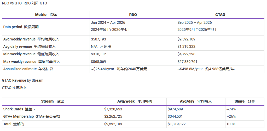Select GTA+ Membership avg/day $344,501
Viewport: 267px width, 131px height.
tap(175, 116)
